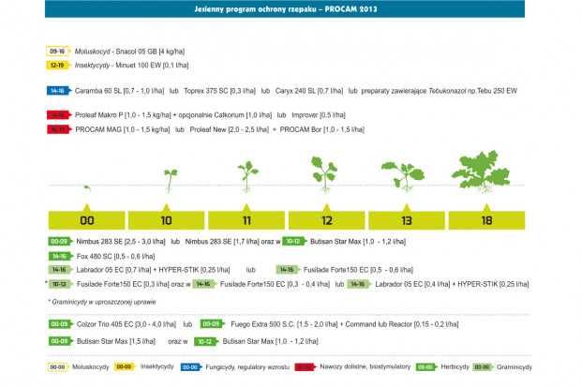581x387 pixels.
Task: Click the young plant icon above stage 11
Action: [x=247, y=177]
